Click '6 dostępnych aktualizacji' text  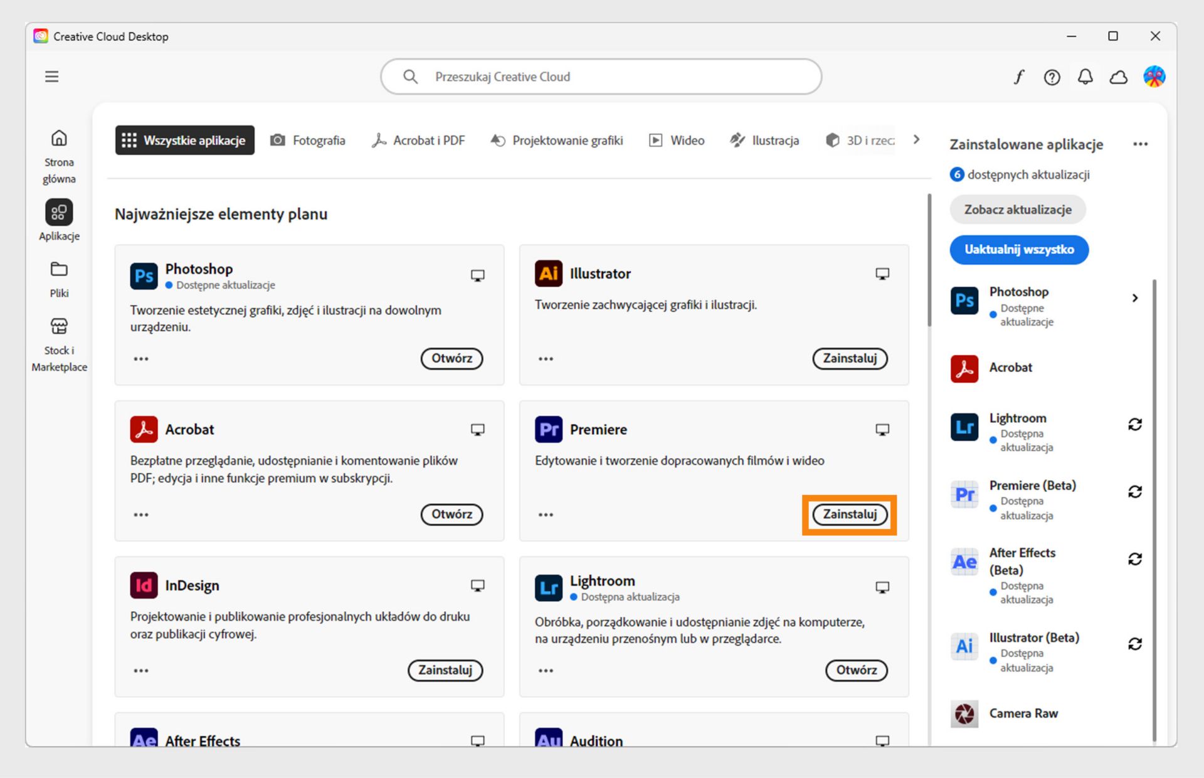pyautogui.click(x=1020, y=174)
